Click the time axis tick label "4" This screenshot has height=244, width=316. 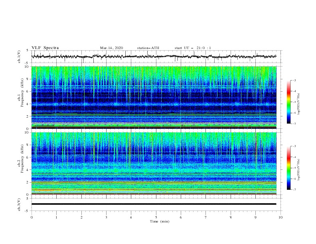pyautogui.click(x=131, y=217)
